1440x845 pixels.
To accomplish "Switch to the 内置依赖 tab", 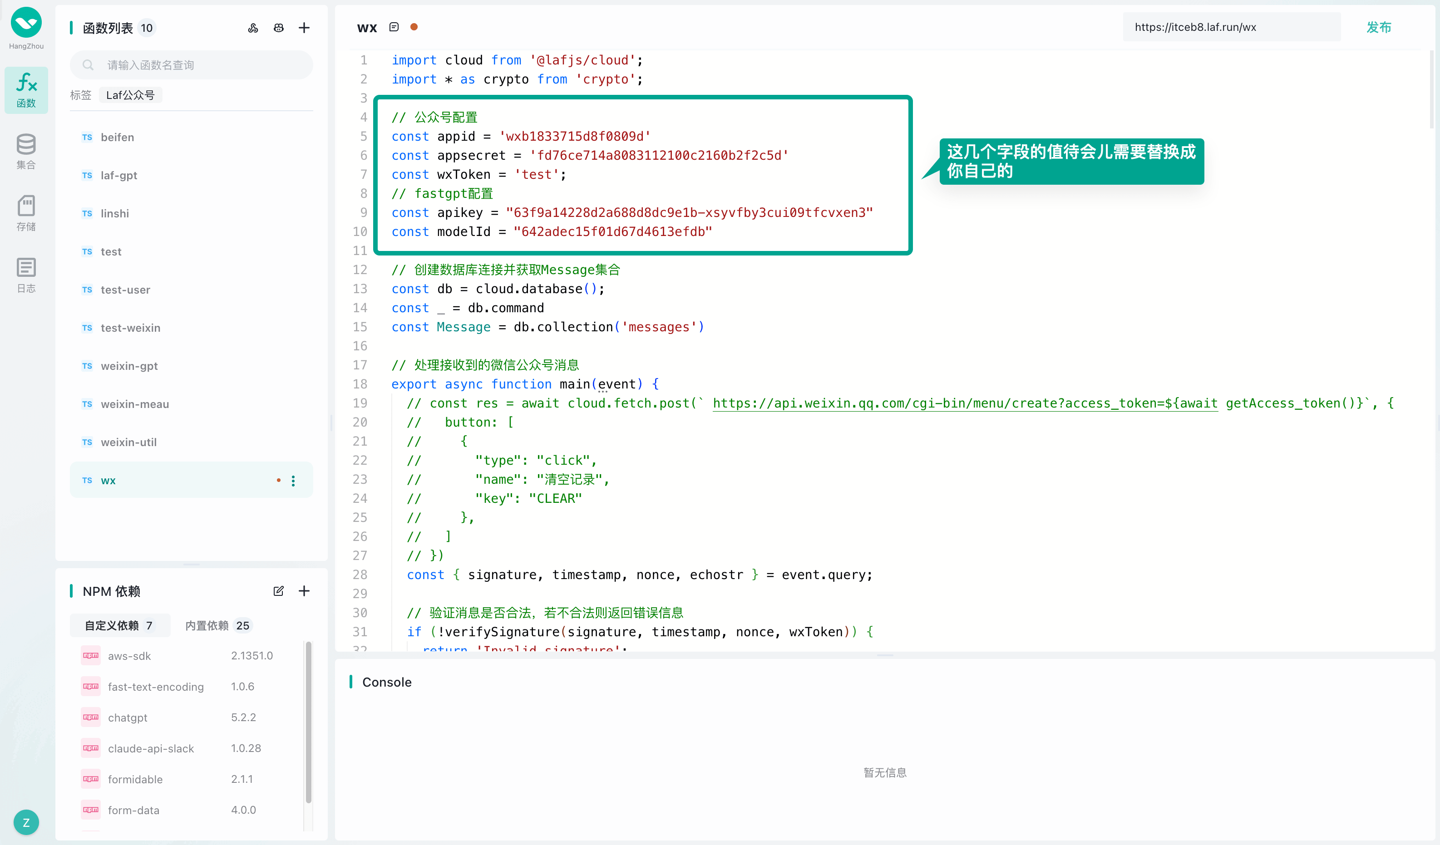I will (x=217, y=625).
